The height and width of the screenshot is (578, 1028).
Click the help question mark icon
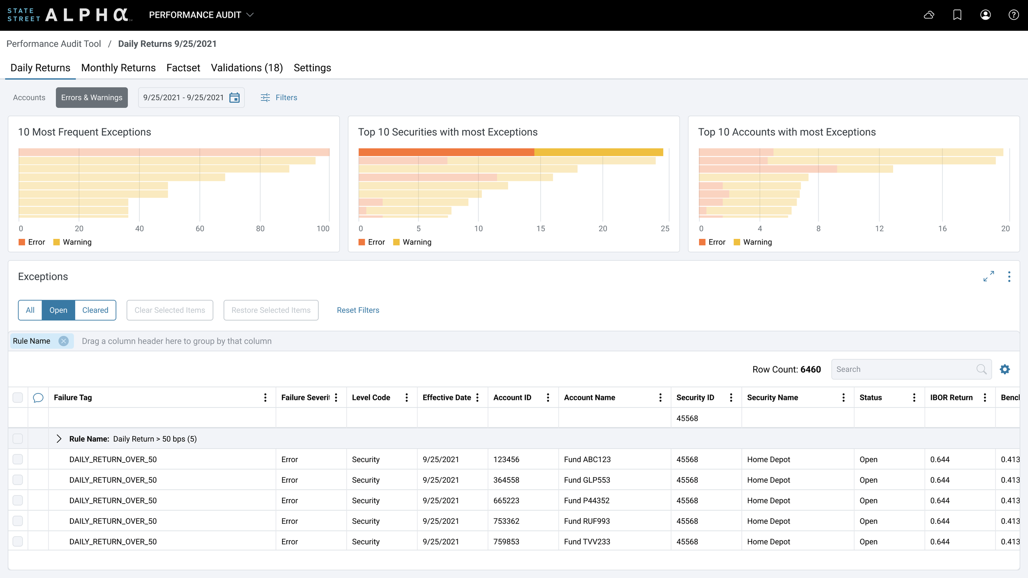point(1014,15)
